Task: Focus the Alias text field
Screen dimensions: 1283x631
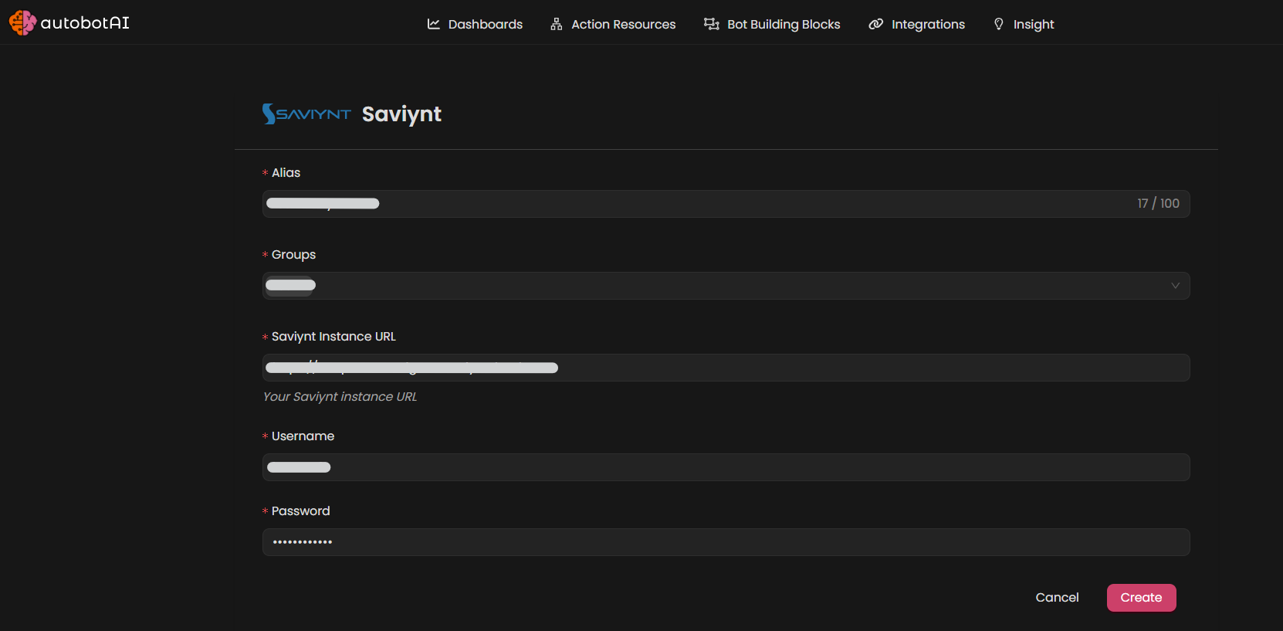Action: 726,204
